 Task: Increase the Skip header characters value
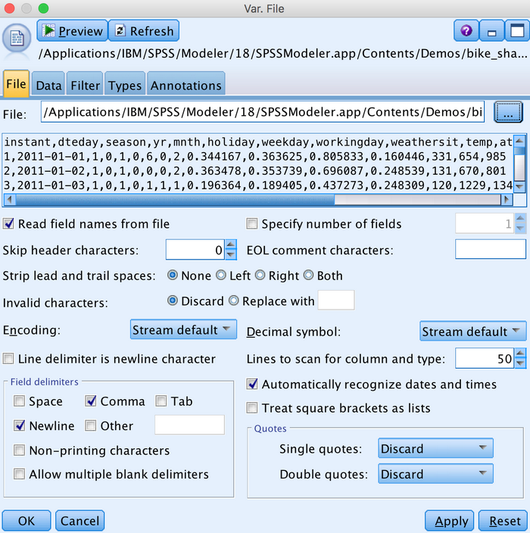click(231, 245)
